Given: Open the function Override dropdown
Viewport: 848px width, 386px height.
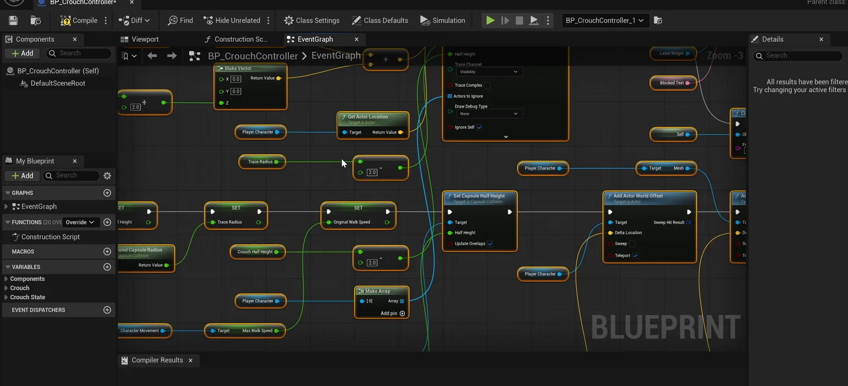Looking at the screenshot, I should tap(80, 222).
